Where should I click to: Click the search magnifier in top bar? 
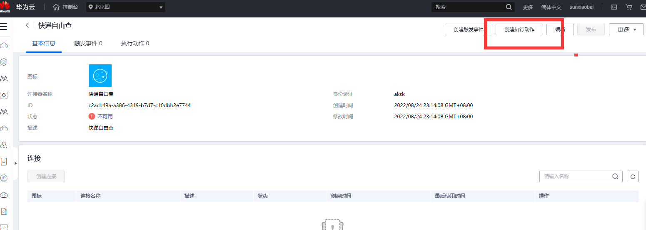[x=509, y=7]
